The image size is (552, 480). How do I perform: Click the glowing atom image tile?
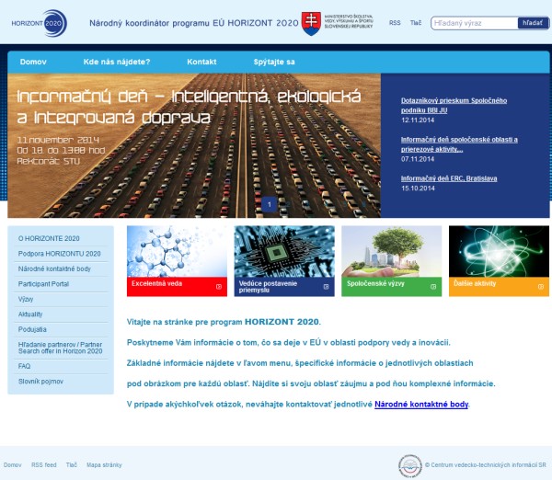499,251
